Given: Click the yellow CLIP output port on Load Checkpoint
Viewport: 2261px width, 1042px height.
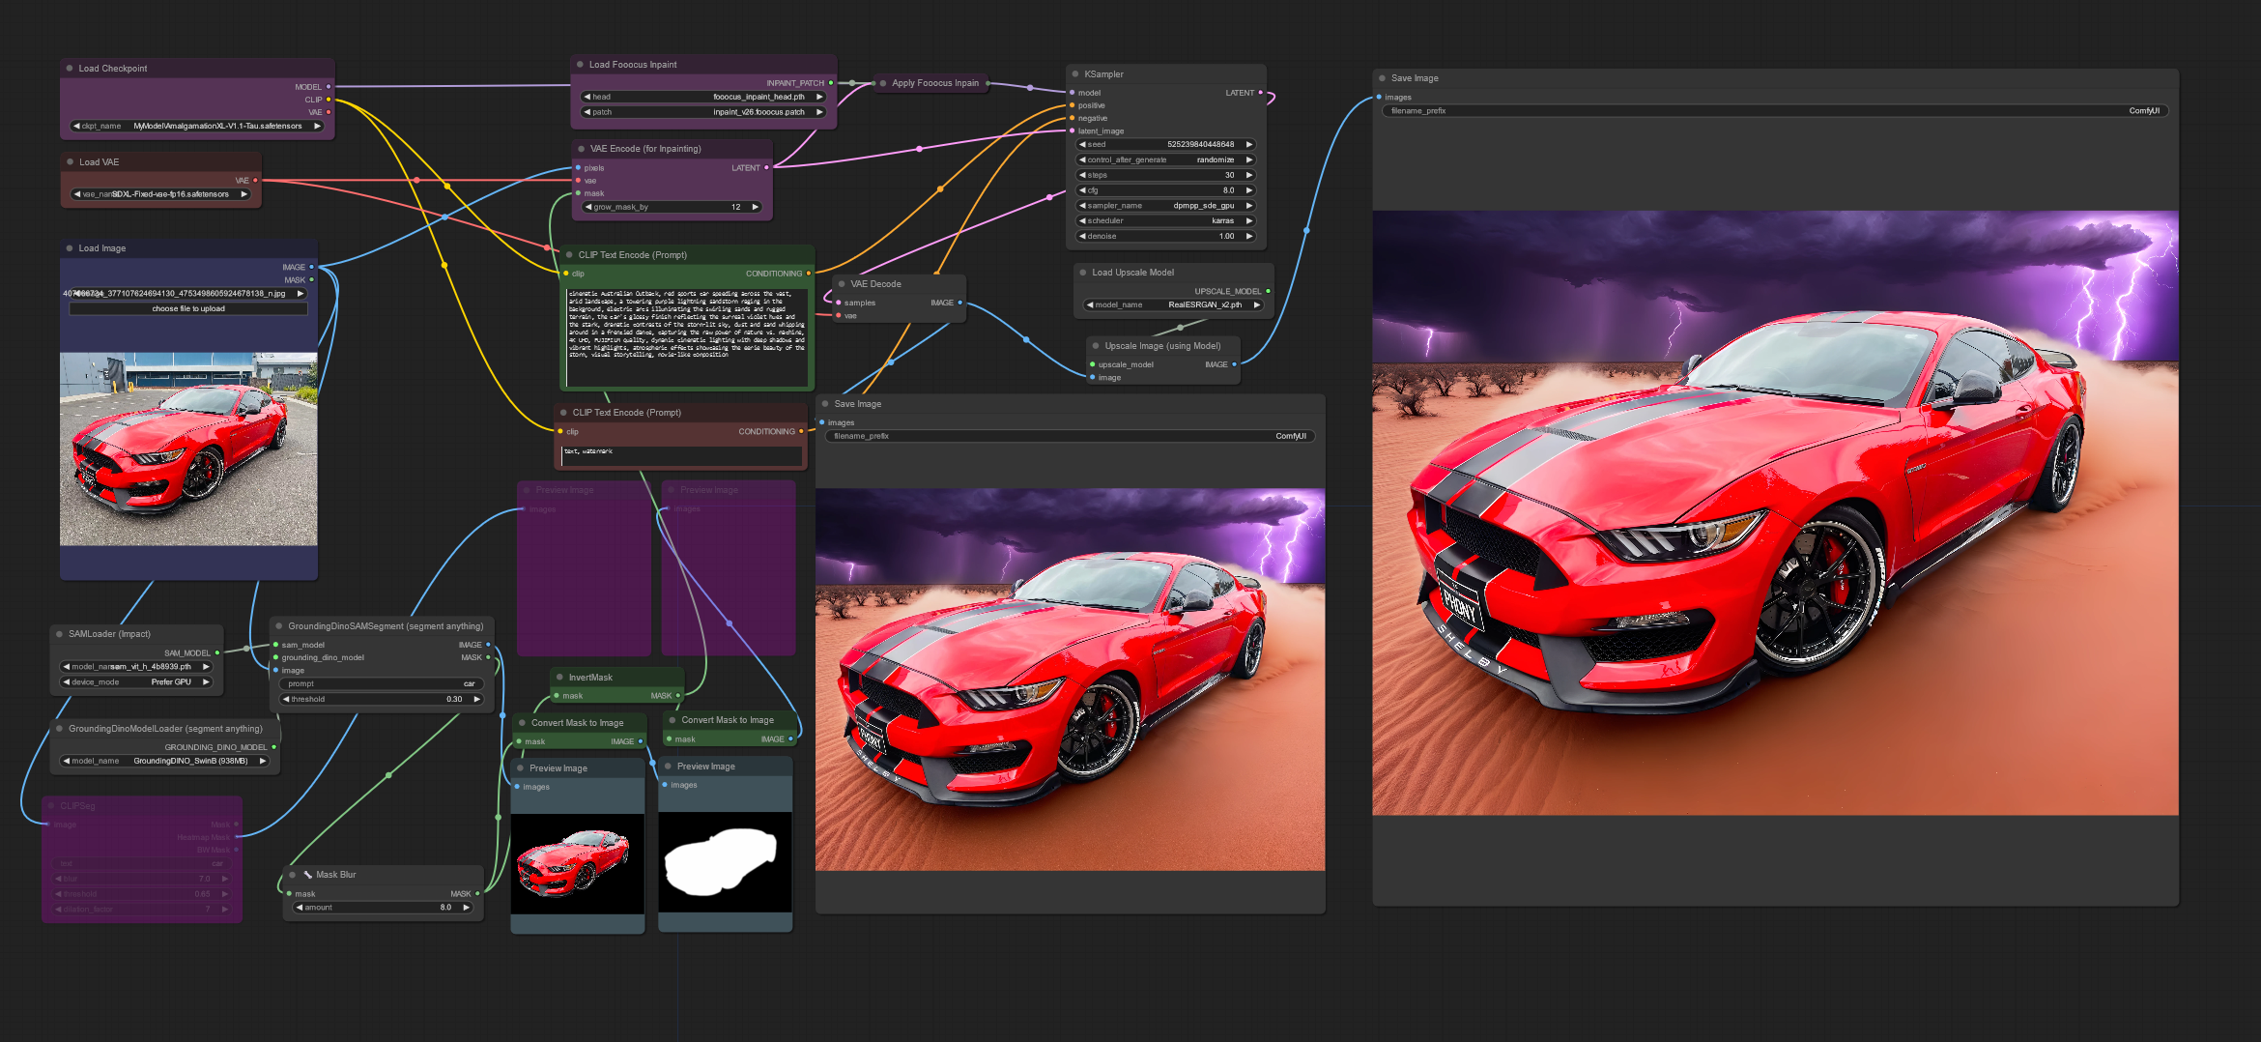Looking at the screenshot, I should pos(329,100).
